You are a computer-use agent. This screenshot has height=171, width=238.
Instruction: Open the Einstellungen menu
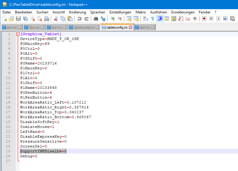click(120, 12)
